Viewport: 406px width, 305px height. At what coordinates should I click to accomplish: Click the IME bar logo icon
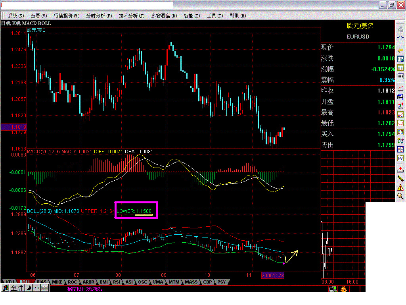pos(5,288)
